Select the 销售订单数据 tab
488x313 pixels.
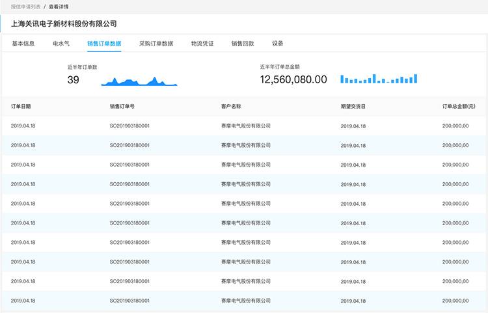(104, 44)
